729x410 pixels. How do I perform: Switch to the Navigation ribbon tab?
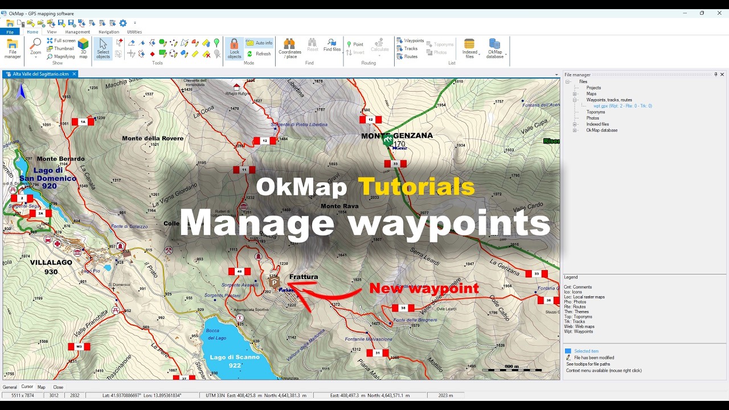coord(109,32)
